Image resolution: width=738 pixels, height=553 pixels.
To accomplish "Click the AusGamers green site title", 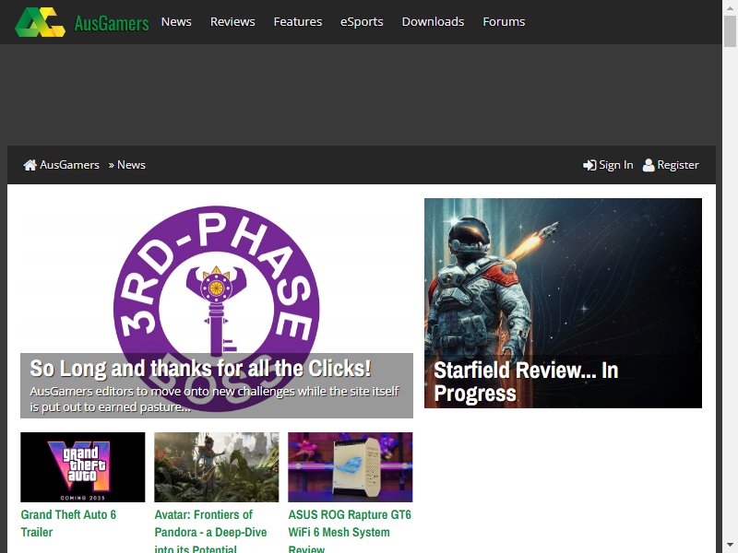I will tap(112, 23).
